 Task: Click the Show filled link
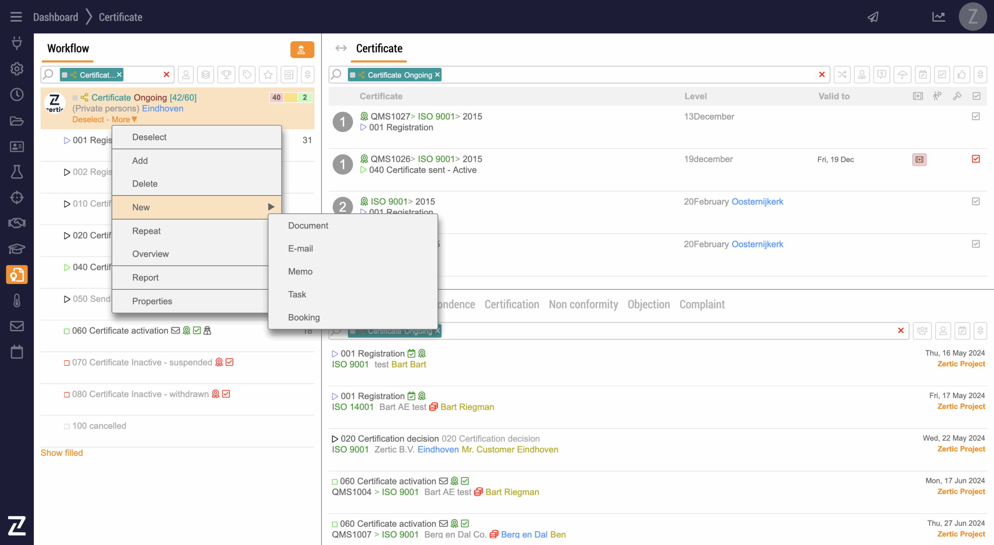point(62,453)
